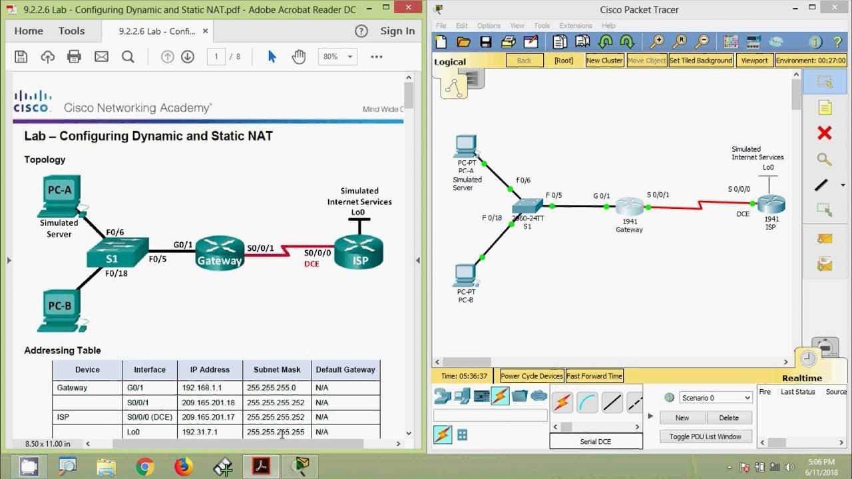Click Set Tiled Background button
852x479 pixels.
[701, 61]
